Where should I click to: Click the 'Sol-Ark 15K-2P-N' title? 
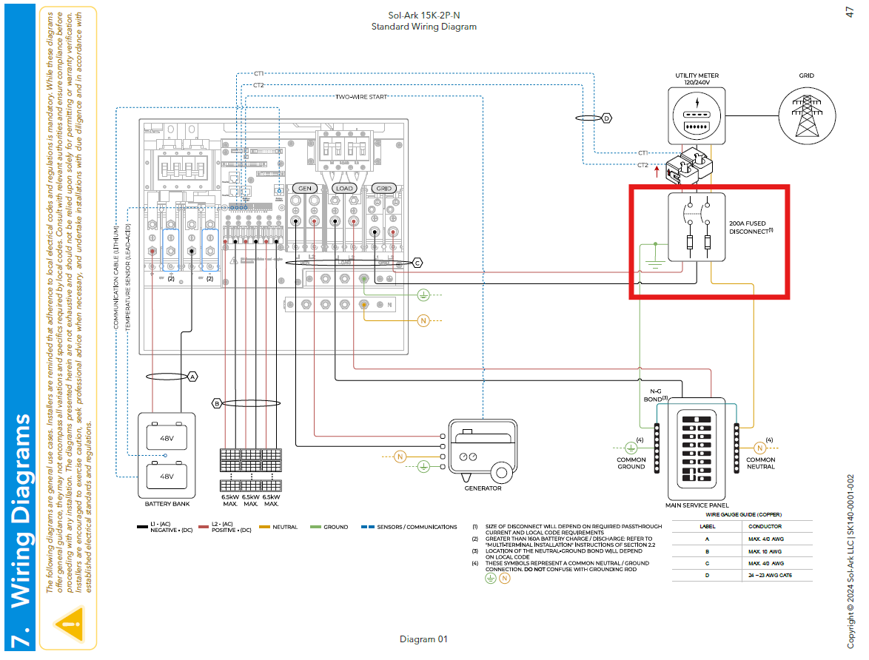[x=424, y=16]
